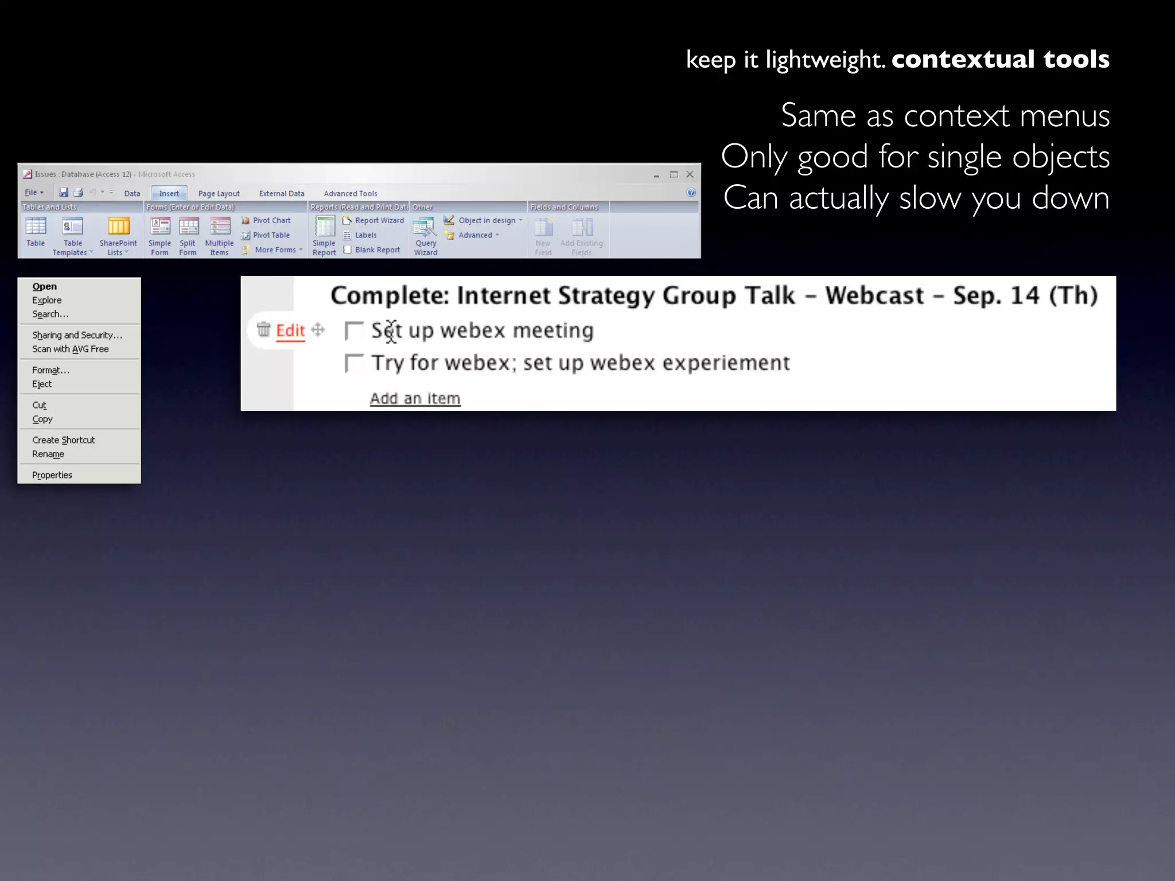Click the Help icon in the ribbon
The width and height of the screenshot is (1175, 881).
[691, 193]
